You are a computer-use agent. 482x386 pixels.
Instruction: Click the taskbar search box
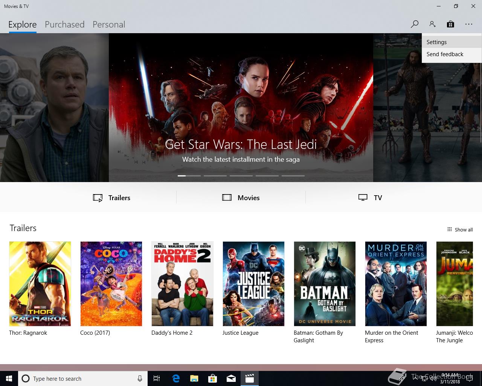82,378
